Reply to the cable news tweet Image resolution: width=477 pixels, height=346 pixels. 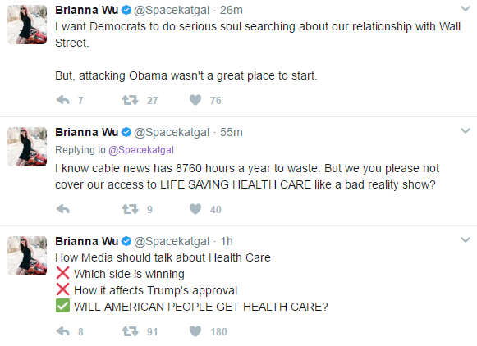pyautogui.click(x=63, y=209)
